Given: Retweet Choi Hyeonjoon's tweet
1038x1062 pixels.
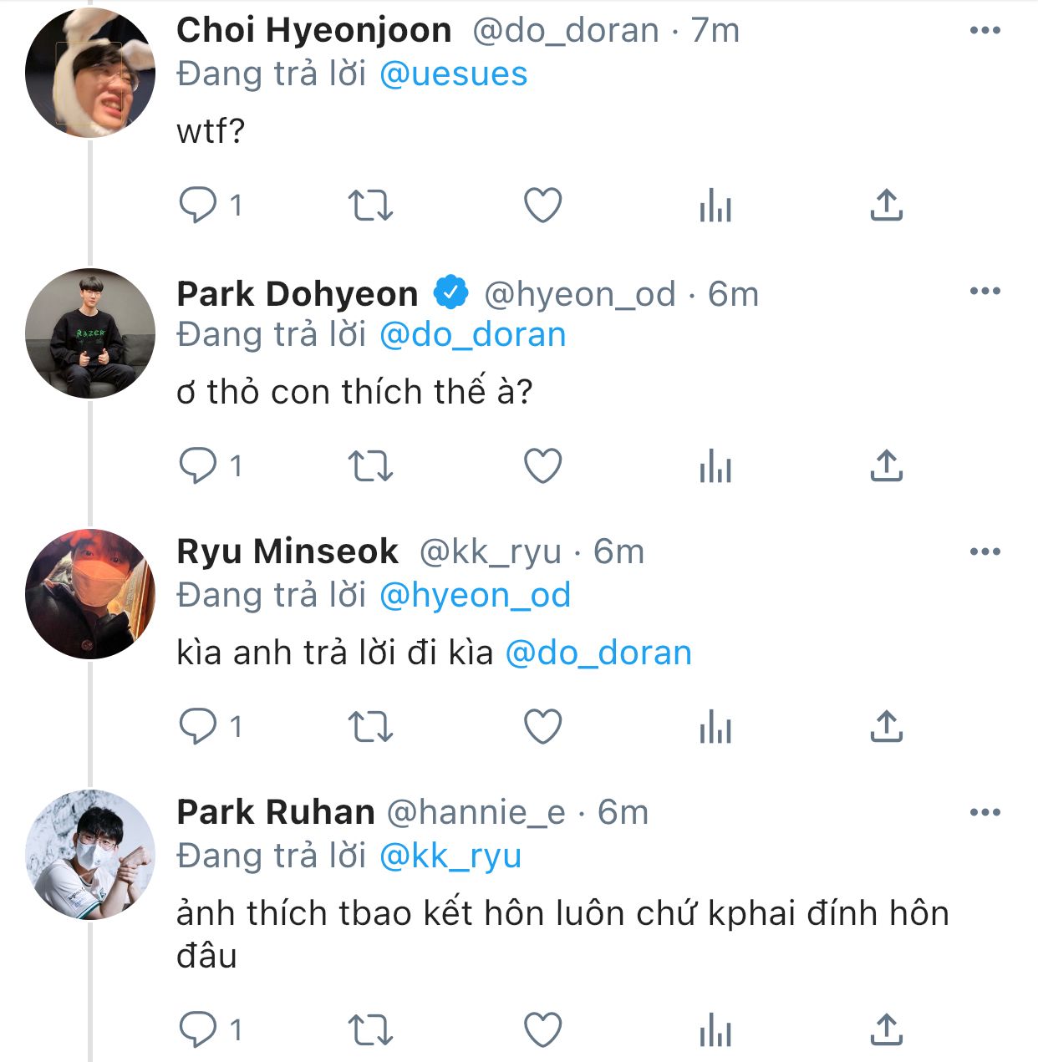Looking at the screenshot, I should (369, 205).
